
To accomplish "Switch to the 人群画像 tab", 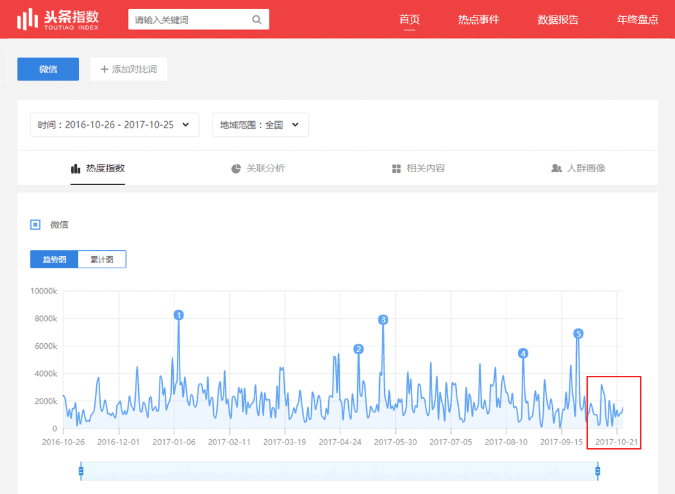I will 578,168.
